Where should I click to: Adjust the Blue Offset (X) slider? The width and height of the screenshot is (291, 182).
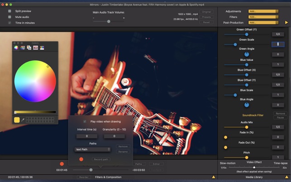tap(247, 75)
